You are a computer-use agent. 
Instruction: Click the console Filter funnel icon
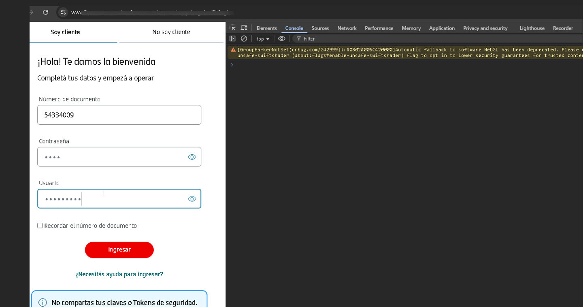pos(298,38)
